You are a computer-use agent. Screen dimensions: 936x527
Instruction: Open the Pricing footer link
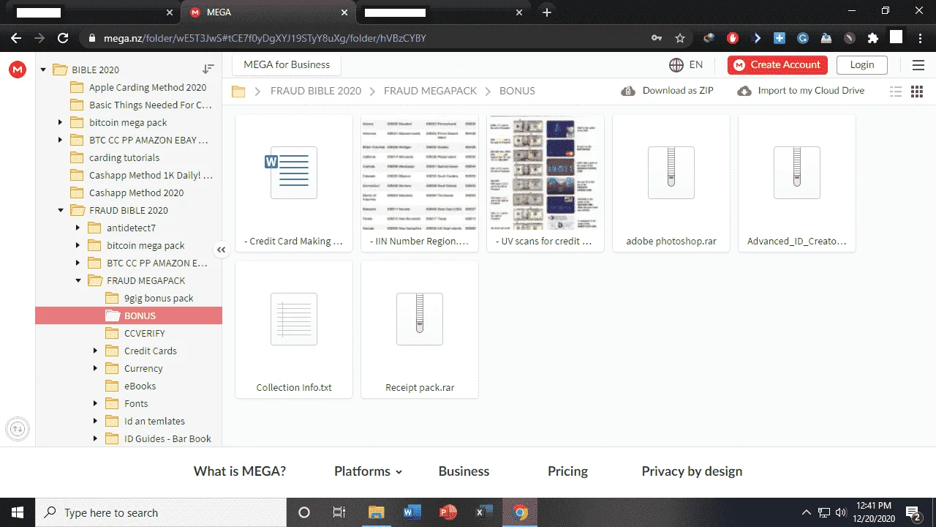[567, 471]
